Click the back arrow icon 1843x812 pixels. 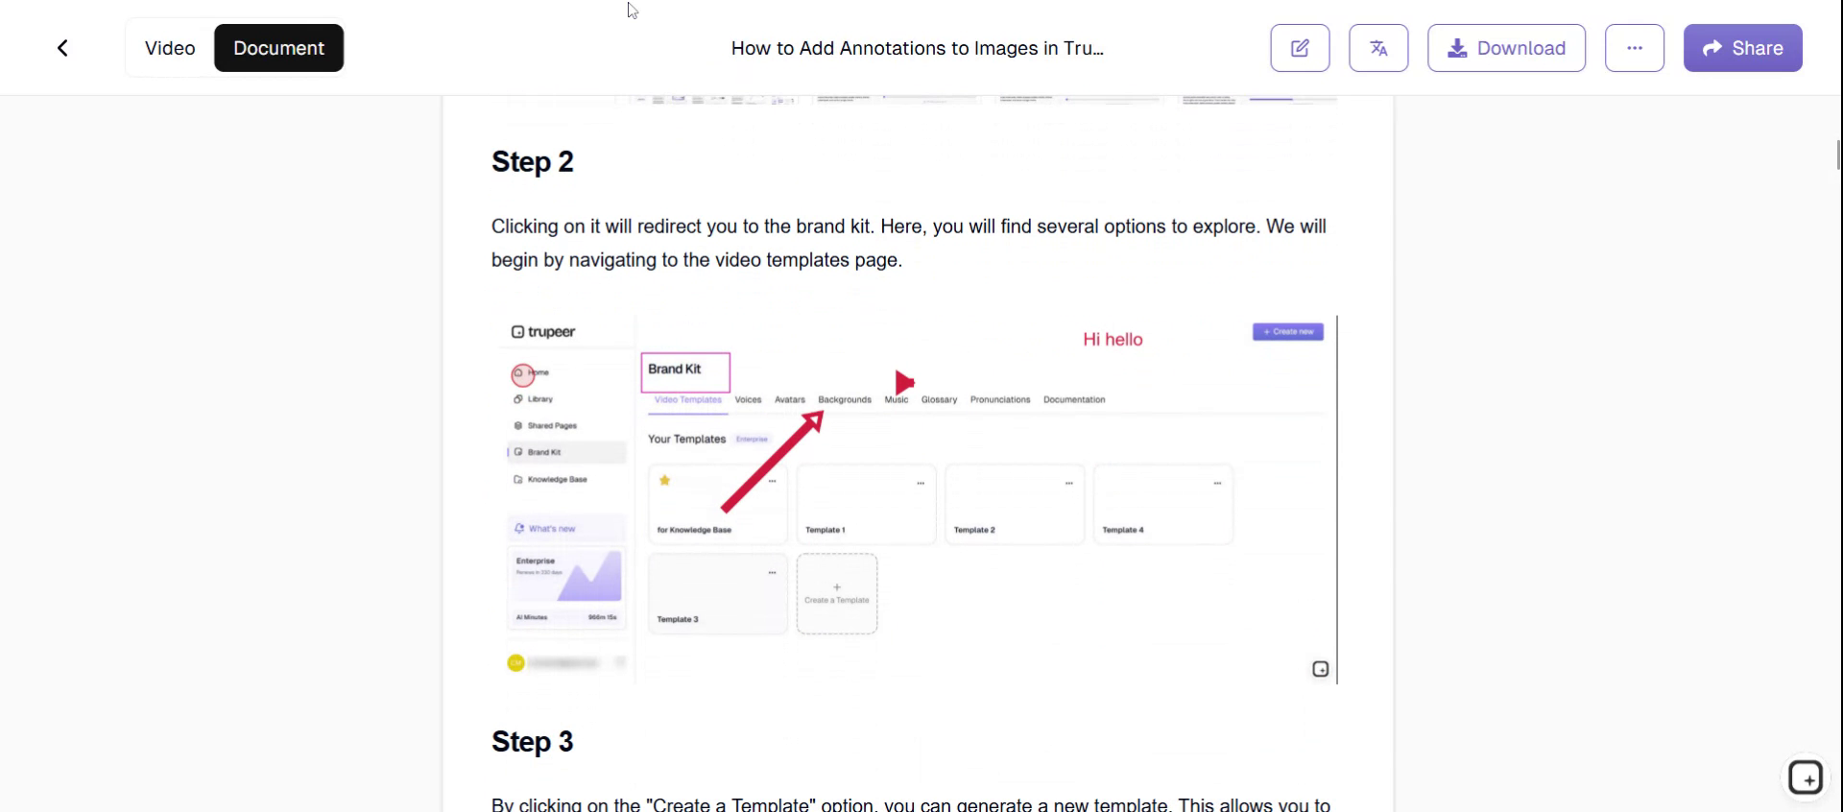(x=62, y=48)
